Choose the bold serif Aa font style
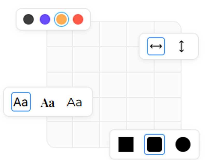Image resolution: width=210 pixels, height=160 pixels. coord(47,103)
